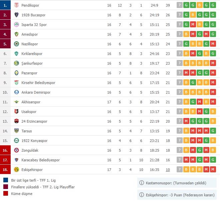
Task: Click the info icon beside Kastamonuspor note
Action: pos(142,183)
